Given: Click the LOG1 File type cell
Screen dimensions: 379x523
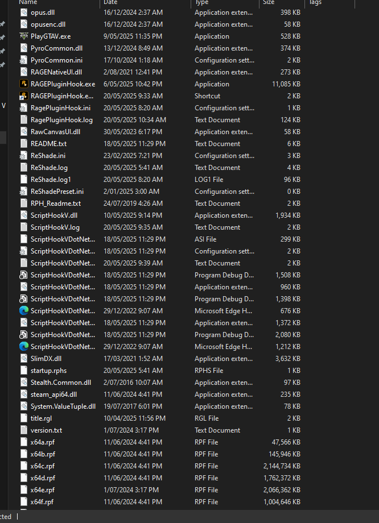Looking at the screenshot, I should click(x=209, y=180).
